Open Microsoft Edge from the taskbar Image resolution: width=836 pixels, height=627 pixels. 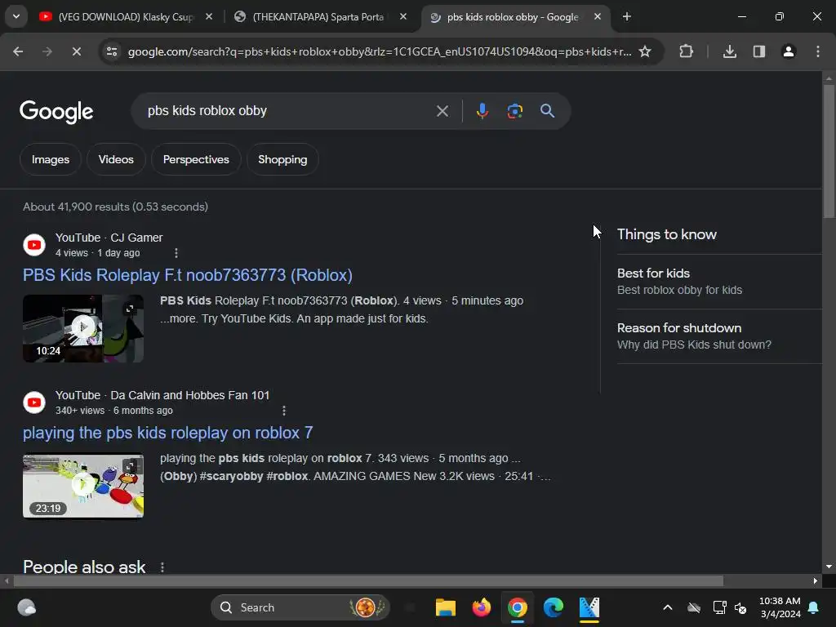tap(554, 607)
